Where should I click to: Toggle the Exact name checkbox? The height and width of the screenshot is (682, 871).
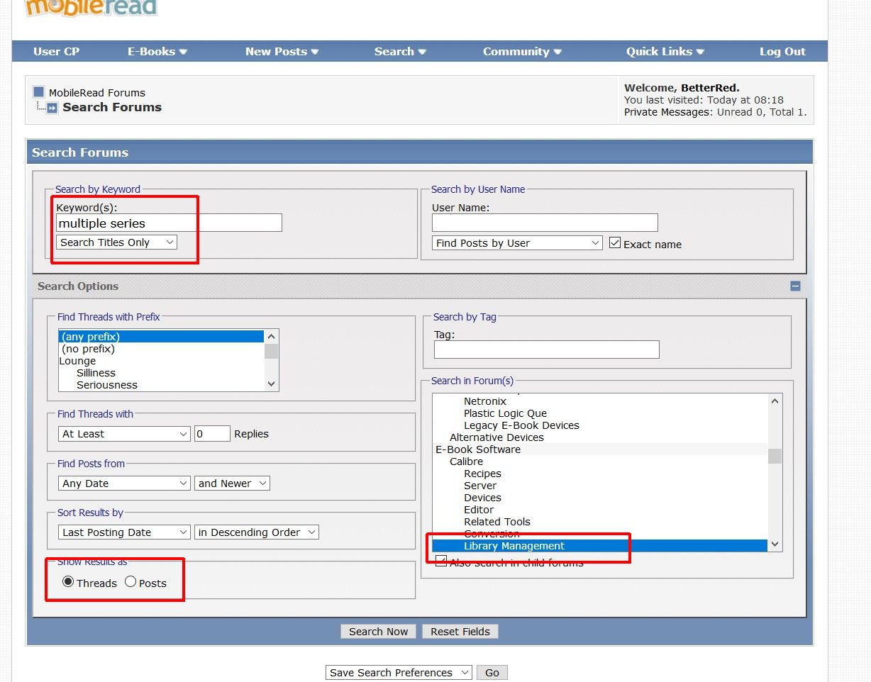pyautogui.click(x=615, y=242)
